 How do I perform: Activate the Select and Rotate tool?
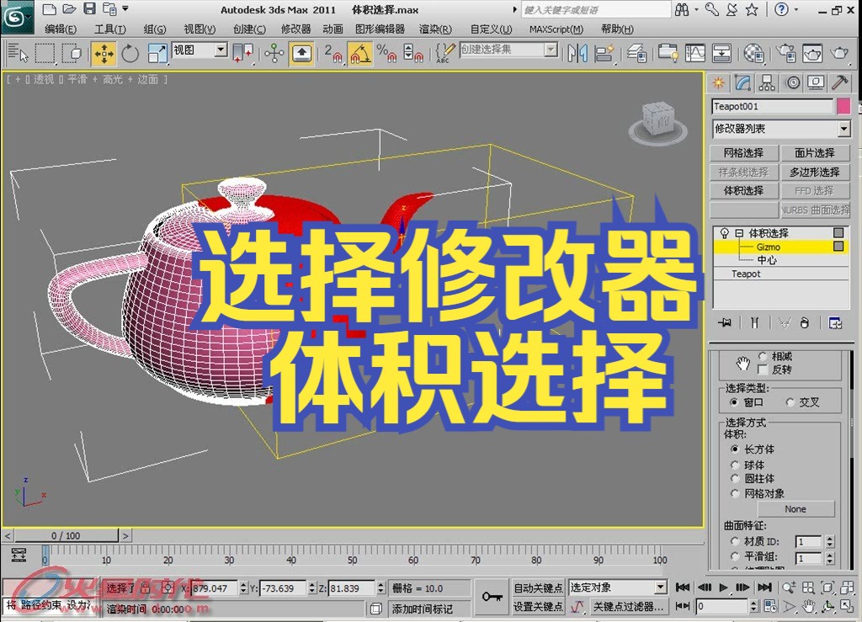pos(130,53)
